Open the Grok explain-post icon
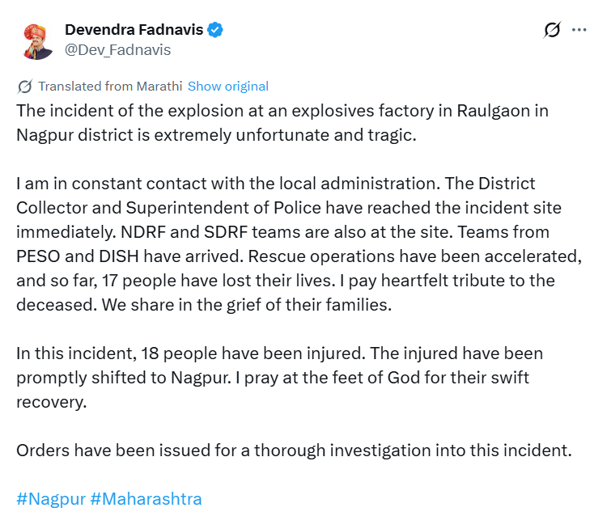The image size is (590, 512). 552,31
